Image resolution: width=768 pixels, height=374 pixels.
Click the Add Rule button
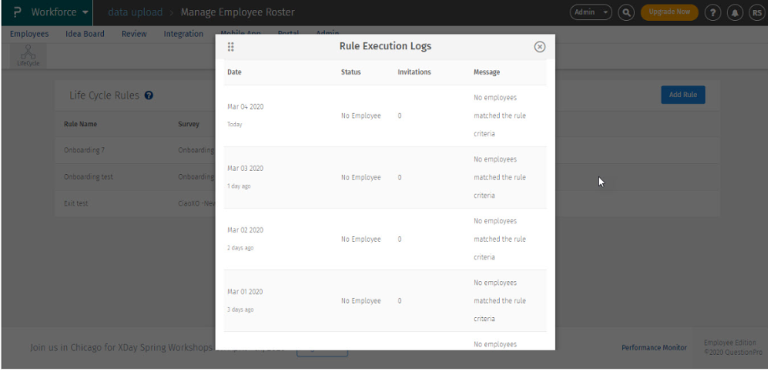point(683,95)
